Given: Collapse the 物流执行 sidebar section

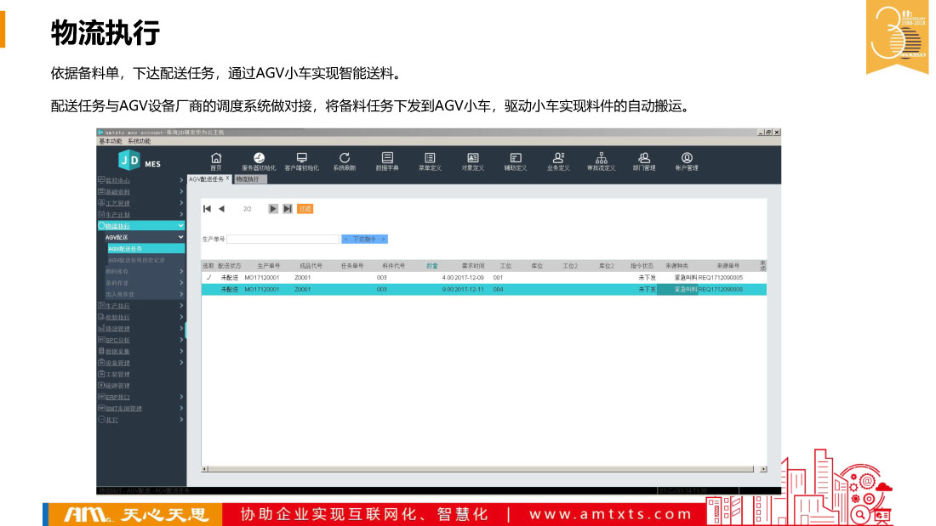Looking at the screenshot, I should pyautogui.click(x=180, y=226).
